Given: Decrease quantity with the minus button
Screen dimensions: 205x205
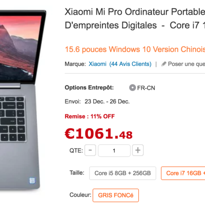Looking at the screenshot, I should click(x=90, y=150).
